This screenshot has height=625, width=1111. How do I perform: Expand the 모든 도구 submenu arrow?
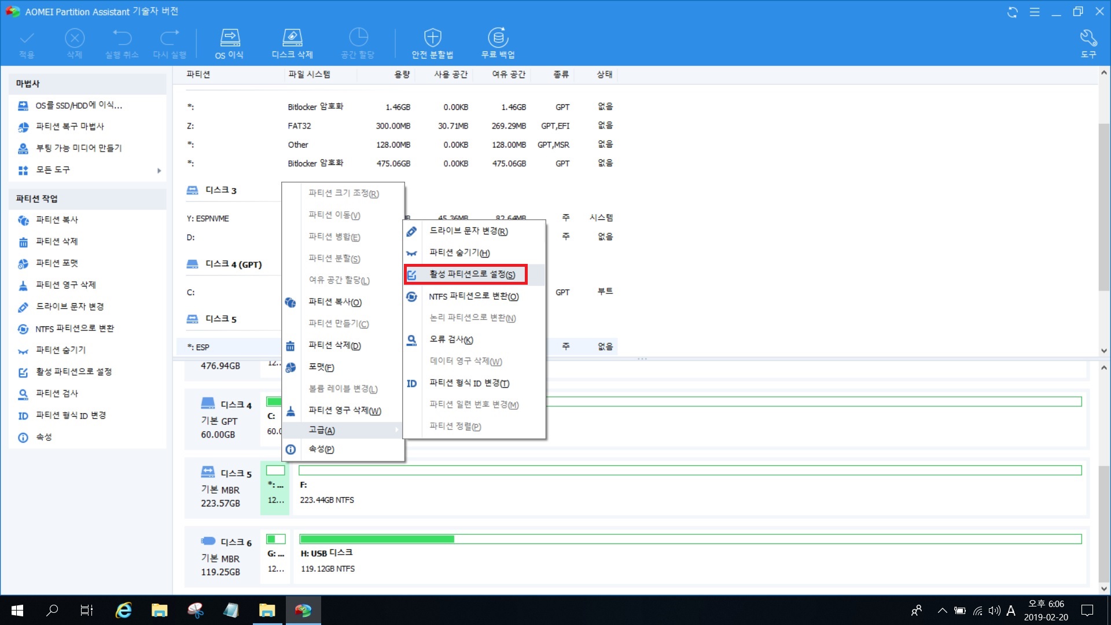point(159,170)
